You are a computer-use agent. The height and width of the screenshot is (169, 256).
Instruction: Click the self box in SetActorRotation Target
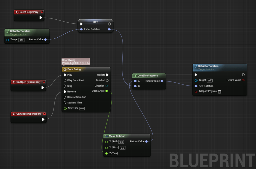pyautogui.click(x=210, y=81)
